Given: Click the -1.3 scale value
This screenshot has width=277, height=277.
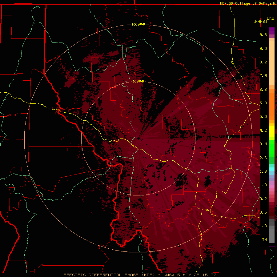Looking at the screenshot, I should click(x=262, y=226).
